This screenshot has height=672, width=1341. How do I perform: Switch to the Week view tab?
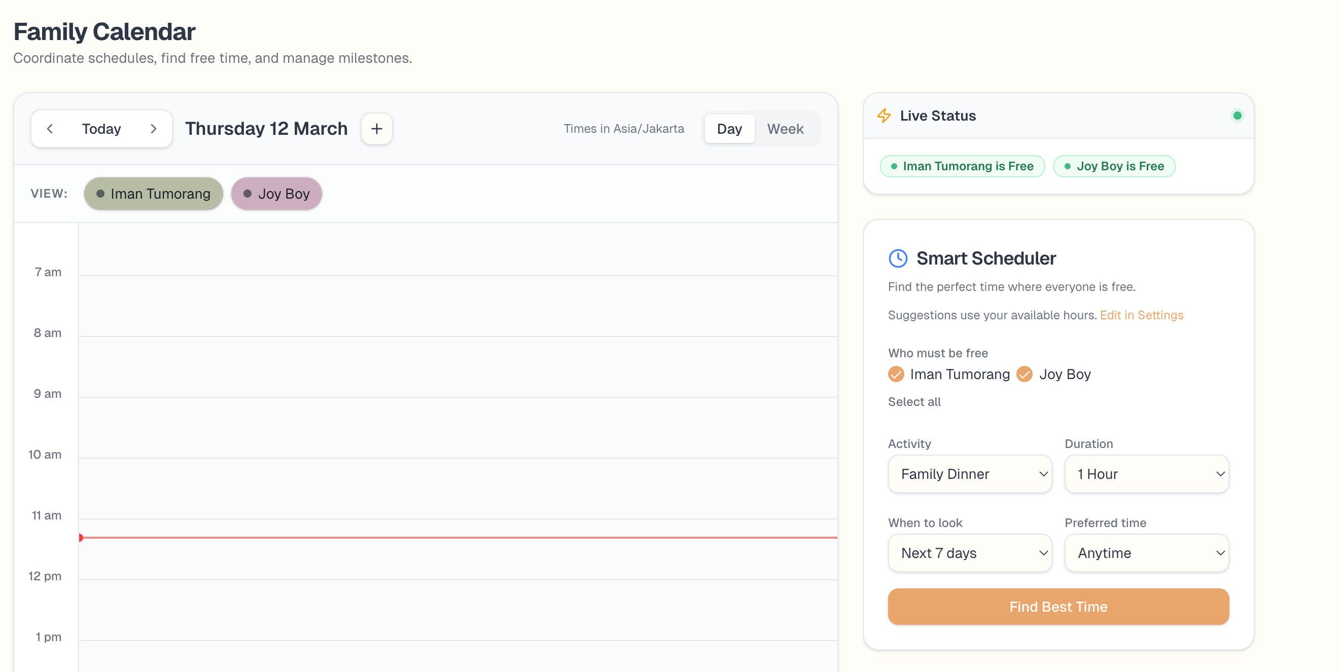click(785, 129)
